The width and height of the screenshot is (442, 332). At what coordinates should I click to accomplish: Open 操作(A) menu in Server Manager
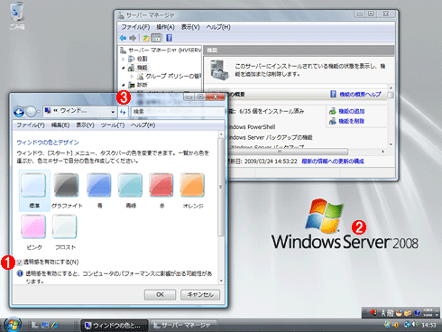click(165, 27)
